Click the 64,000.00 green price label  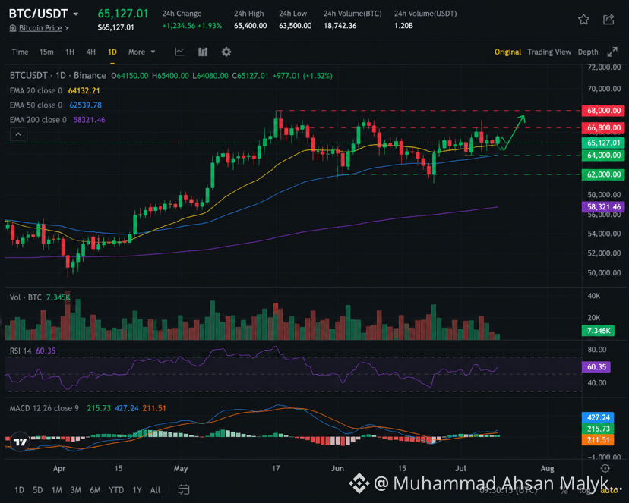[603, 155]
